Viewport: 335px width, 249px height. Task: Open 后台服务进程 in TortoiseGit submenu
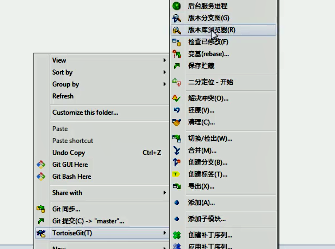coord(223,6)
